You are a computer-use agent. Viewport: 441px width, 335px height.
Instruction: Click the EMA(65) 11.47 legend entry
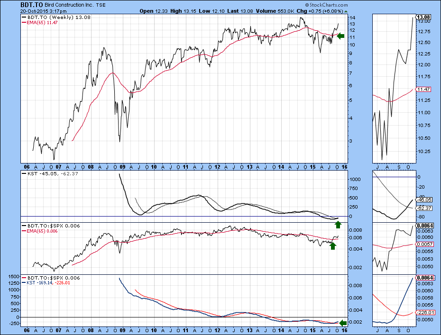pyautogui.click(x=40, y=22)
